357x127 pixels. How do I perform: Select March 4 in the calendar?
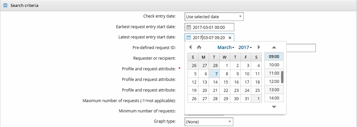point(256,66)
